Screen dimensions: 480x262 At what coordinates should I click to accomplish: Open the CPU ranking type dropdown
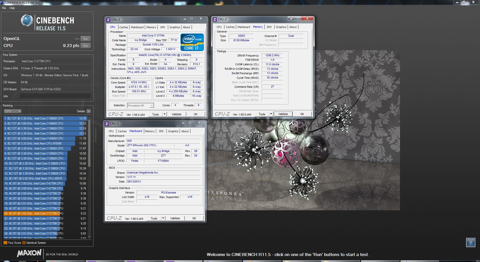pos(12,111)
